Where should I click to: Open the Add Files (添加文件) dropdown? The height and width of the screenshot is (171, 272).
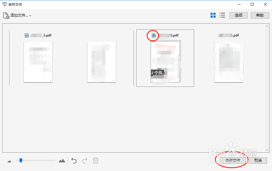pos(30,16)
